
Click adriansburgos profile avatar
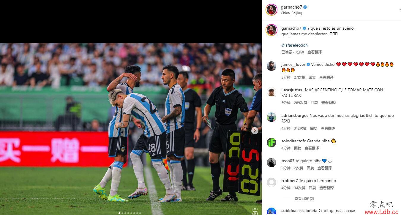(x=271, y=117)
